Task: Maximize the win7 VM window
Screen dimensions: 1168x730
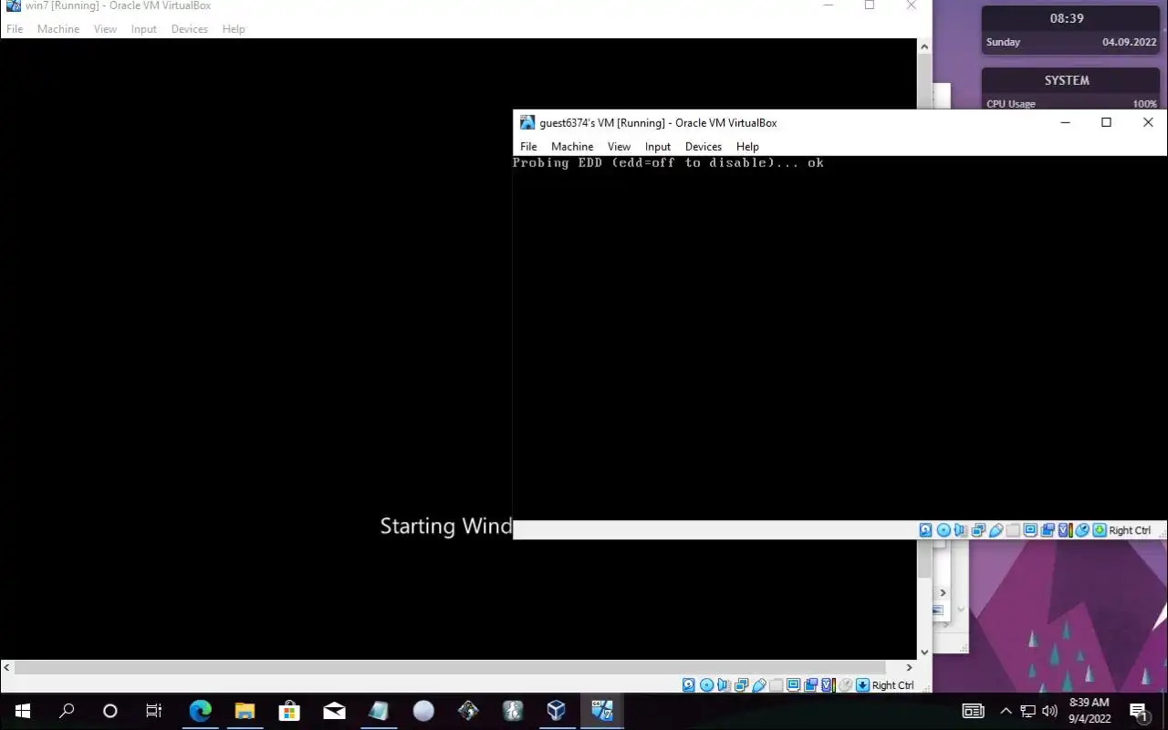Action: coord(870,5)
